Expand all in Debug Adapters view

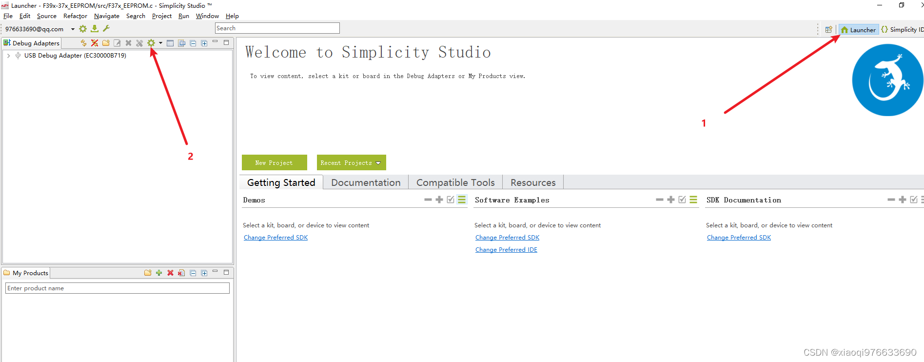pyautogui.click(x=204, y=43)
